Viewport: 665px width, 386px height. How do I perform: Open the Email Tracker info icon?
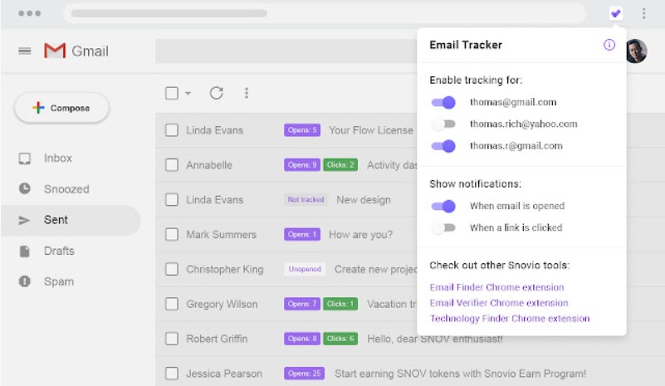(x=609, y=45)
